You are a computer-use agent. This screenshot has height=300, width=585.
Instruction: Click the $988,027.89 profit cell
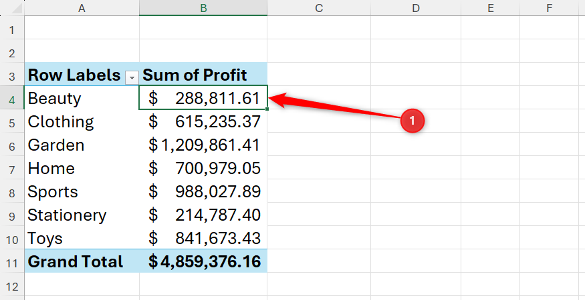(203, 191)
